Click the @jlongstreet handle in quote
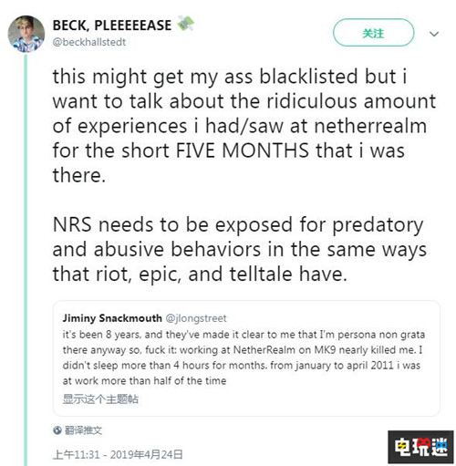 click(x=196, y=318)
